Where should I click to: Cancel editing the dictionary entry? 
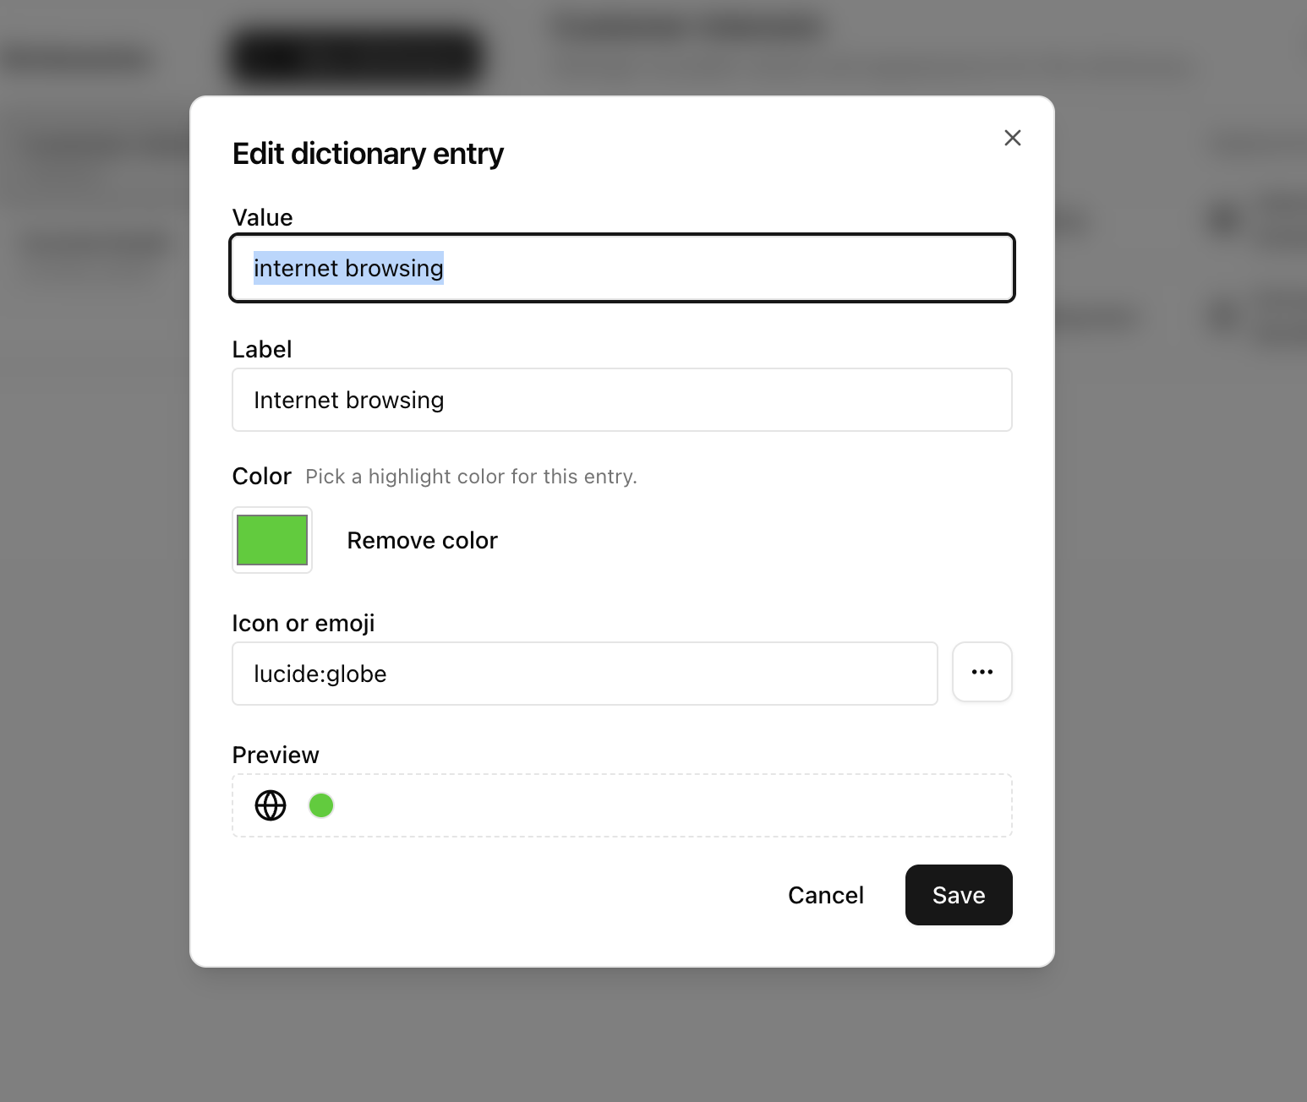[x=825, y=895]
